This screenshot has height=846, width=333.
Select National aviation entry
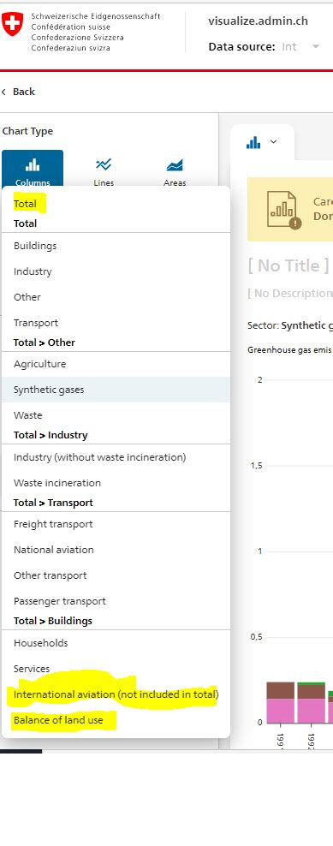53,550
